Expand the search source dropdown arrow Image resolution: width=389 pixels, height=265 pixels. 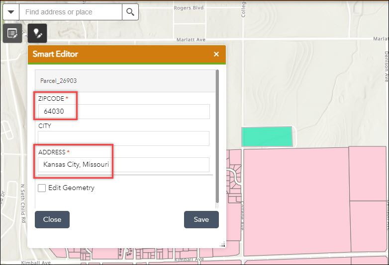click(11, 12)
